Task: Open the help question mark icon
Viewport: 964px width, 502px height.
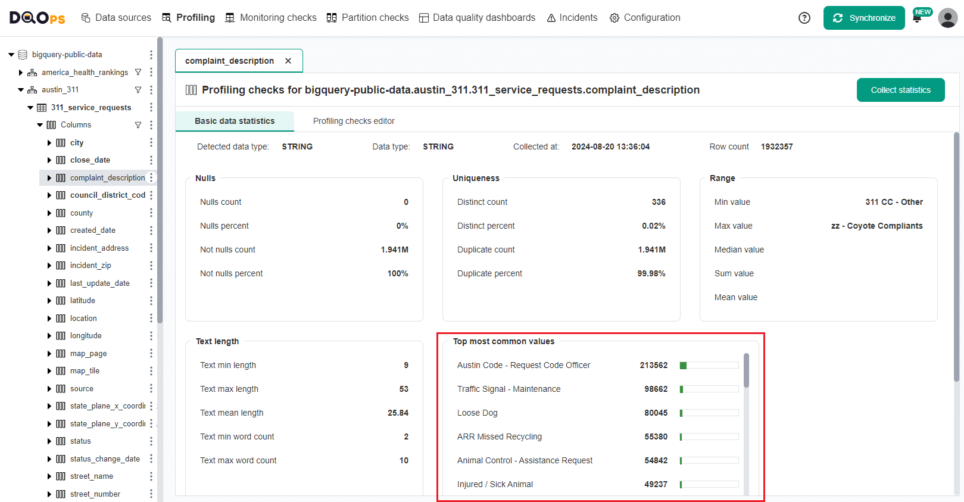Action: [804, 18]
